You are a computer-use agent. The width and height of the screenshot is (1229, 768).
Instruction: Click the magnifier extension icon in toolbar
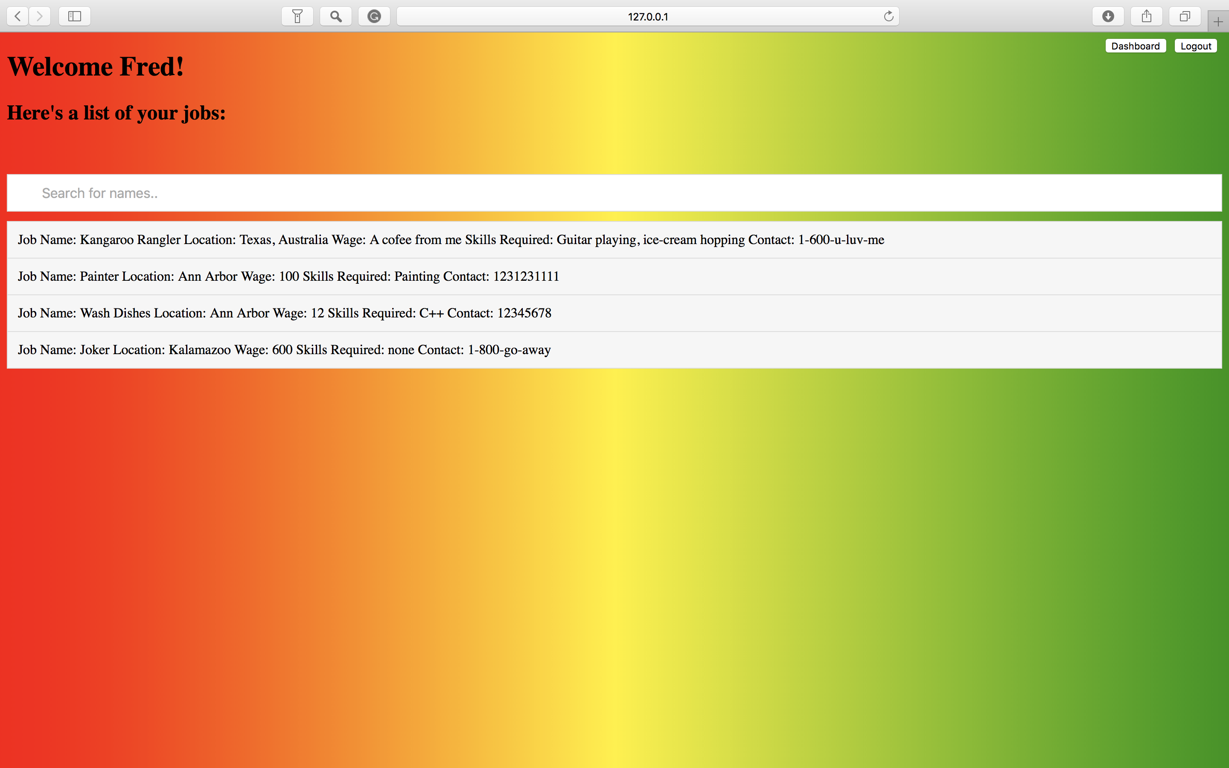336,16
